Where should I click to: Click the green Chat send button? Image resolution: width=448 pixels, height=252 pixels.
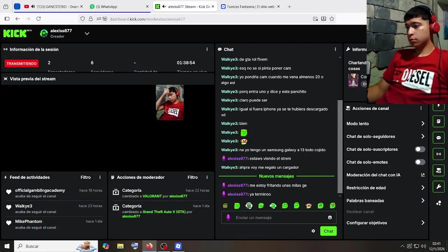pos(328,231)
